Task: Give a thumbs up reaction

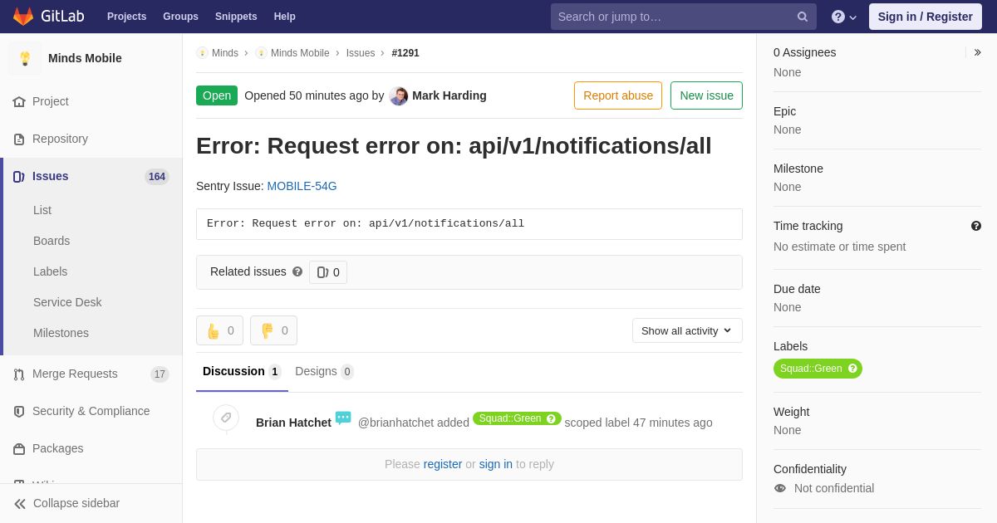Action: [219, 330]
